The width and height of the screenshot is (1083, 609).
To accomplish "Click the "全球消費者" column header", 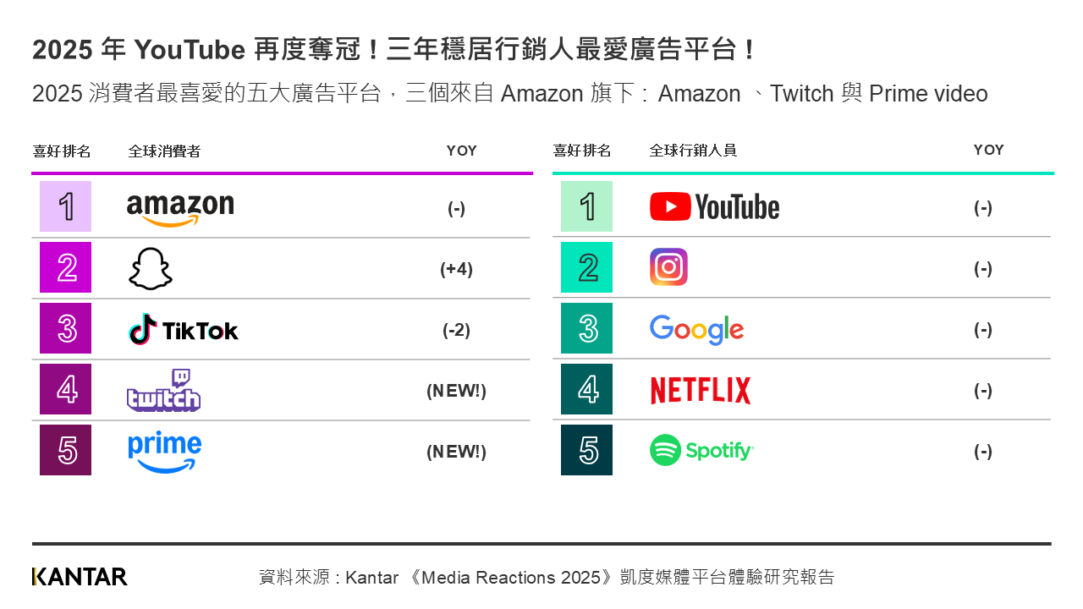I will [164, 151].
